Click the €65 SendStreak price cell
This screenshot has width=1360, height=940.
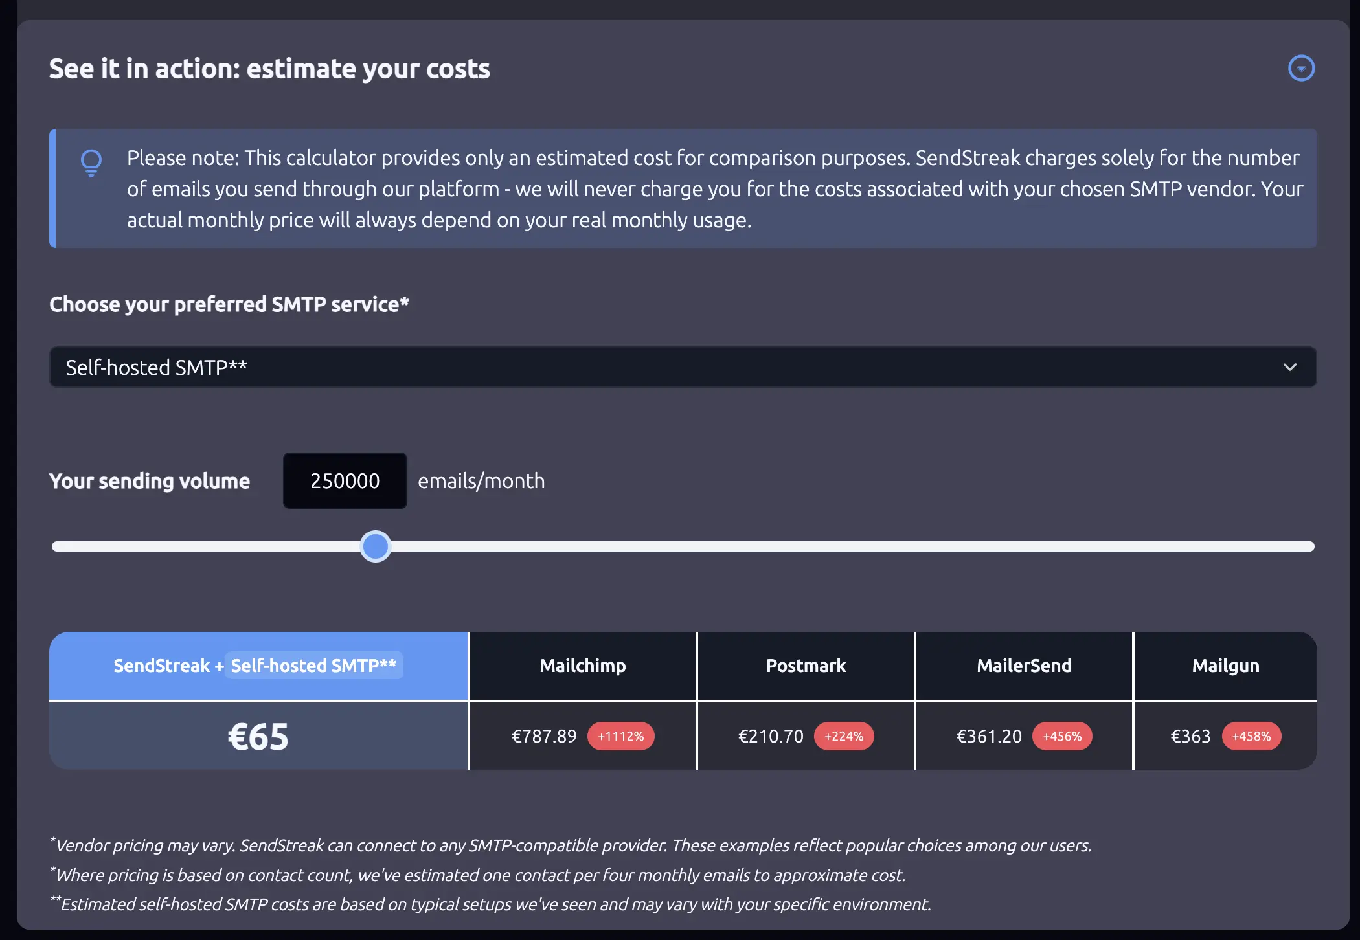258,736
